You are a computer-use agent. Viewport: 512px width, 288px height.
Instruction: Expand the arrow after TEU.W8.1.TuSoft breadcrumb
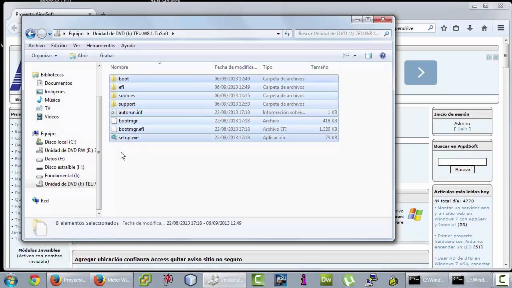click(173, 34)
